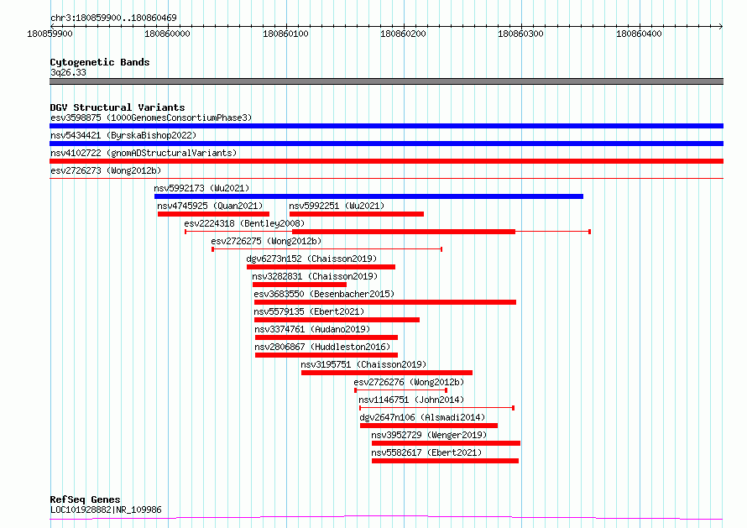
Task: Click ruler position 180860000
Action: pos(167,34)
